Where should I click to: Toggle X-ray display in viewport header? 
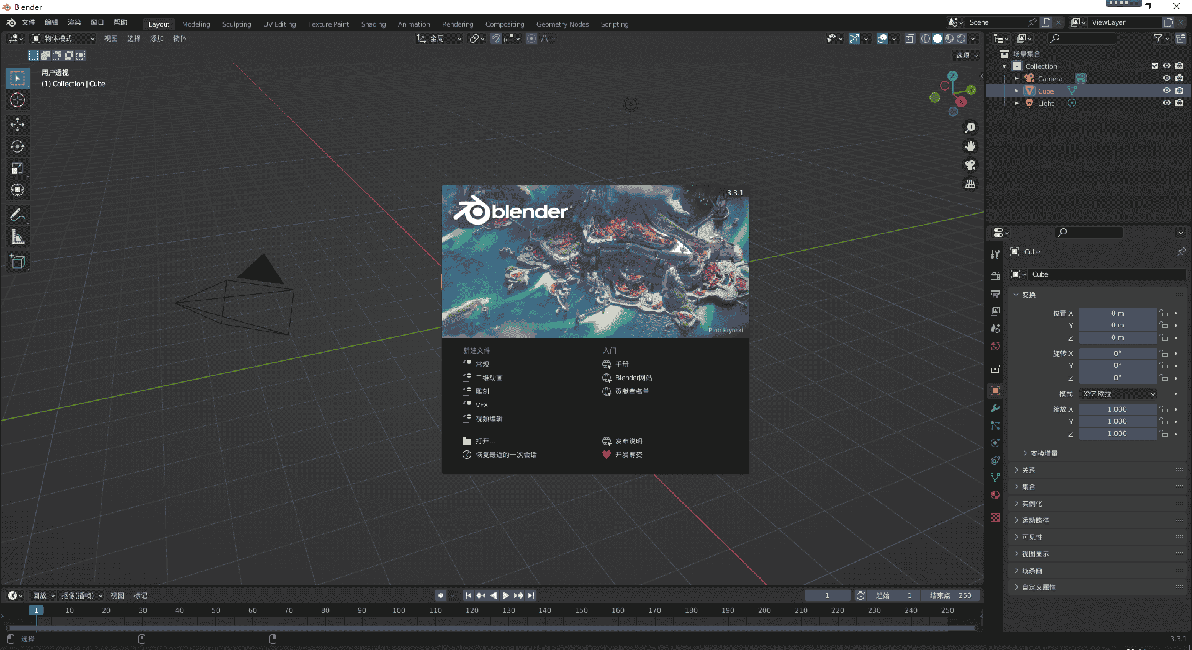[x=910, y=38]
